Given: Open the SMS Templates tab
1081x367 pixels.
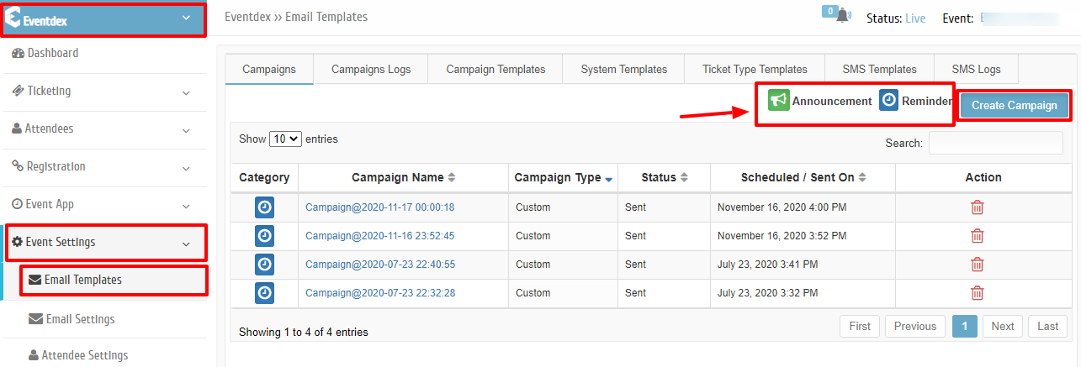Looking at the screenshot, I should coord(879,69).
